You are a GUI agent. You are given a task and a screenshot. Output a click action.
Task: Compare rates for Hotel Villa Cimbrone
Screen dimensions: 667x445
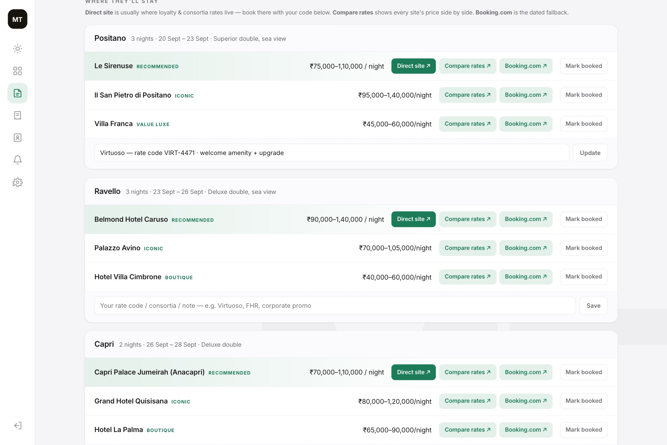pyautogui.click(x=468, y=277)
